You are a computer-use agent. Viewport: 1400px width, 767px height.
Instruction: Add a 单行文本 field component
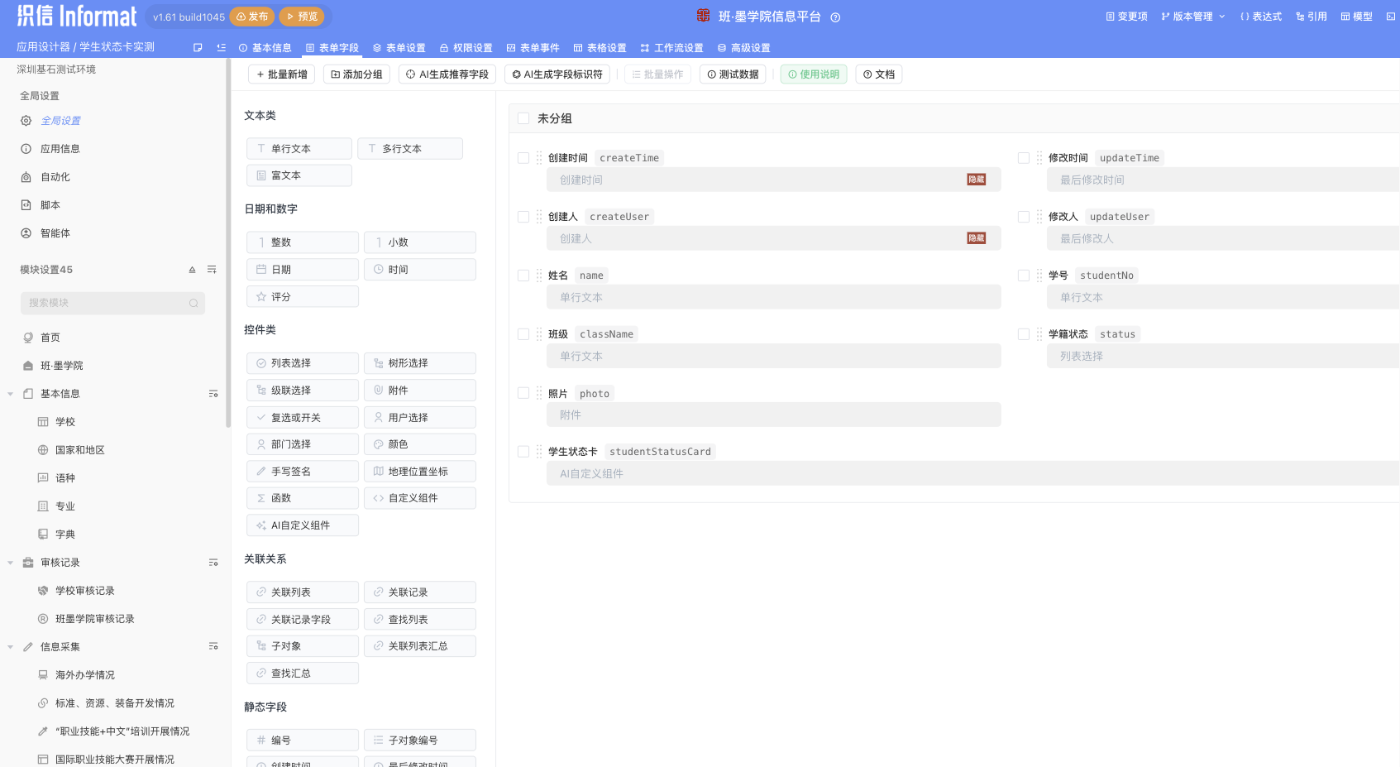click(299, 149)
